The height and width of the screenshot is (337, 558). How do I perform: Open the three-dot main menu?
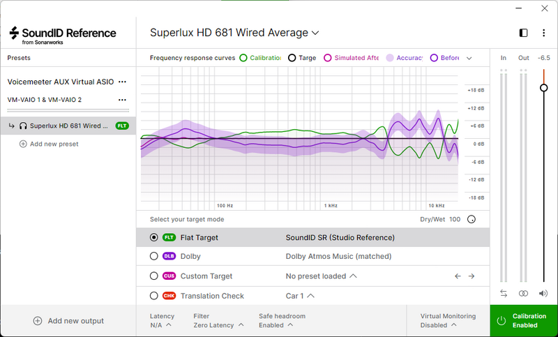pyautogui.click(x=543, y=33)
